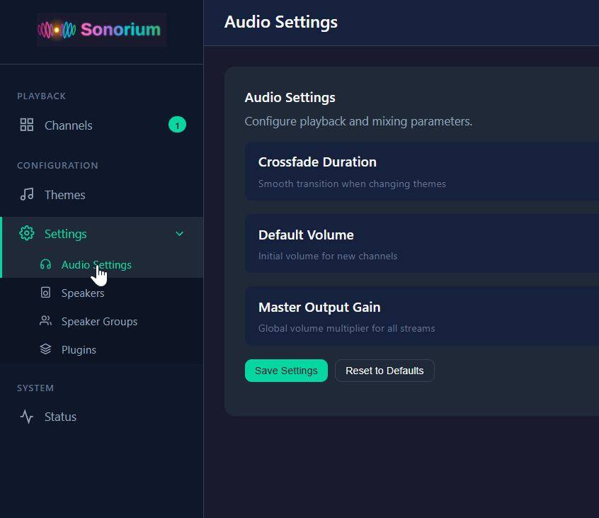Viewport: 599px width, 518px height.
Task: Click the Channels count badge
Action: [177, 125]
